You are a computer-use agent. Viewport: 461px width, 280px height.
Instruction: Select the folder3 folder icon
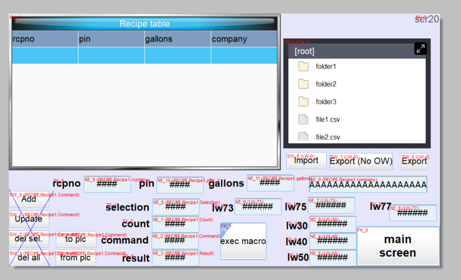point(303,102)
